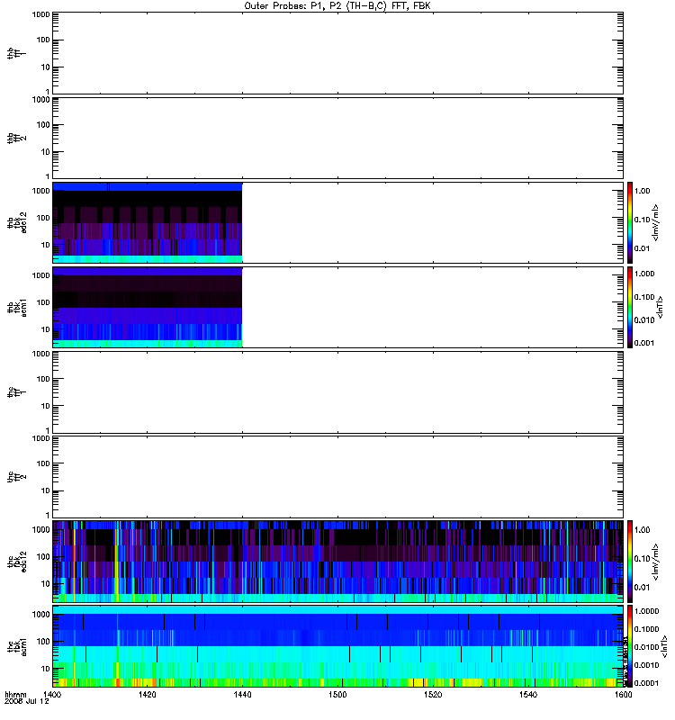
Task: Click the 'hhmm' axis unit label
Action: pyautogui.click(x=15, y=695)
